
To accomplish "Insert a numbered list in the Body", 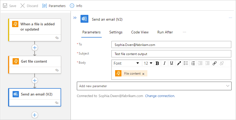I will [193, 63].
